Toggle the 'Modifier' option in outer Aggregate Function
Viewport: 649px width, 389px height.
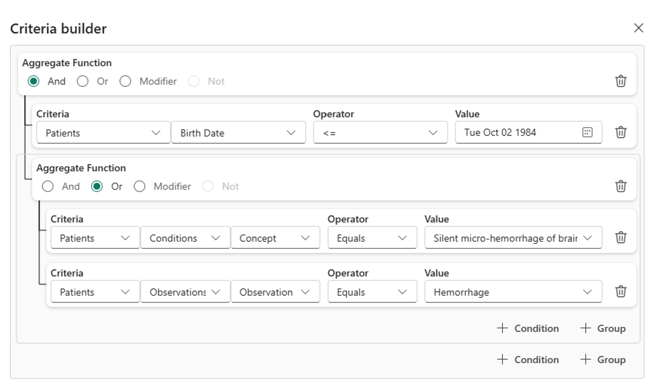125,81
